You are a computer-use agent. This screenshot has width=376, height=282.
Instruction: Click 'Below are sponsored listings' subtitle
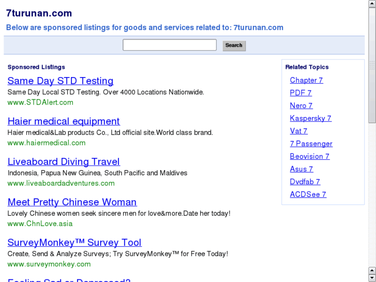click(145, 27)
